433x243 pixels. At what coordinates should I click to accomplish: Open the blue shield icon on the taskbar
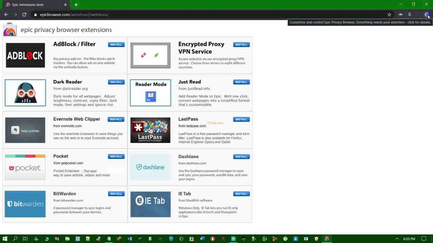171,239
